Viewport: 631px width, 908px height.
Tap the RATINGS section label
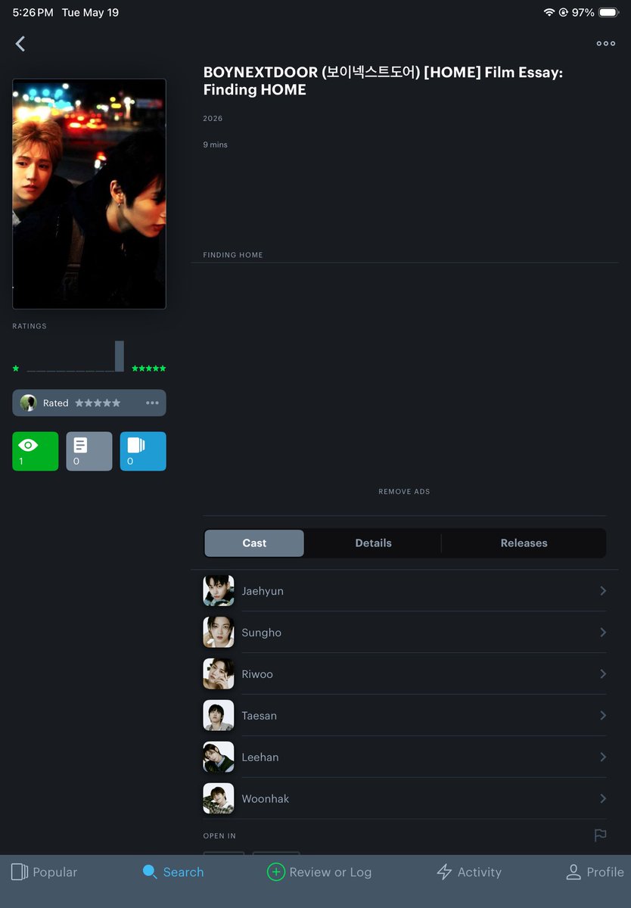coord(30,326)
